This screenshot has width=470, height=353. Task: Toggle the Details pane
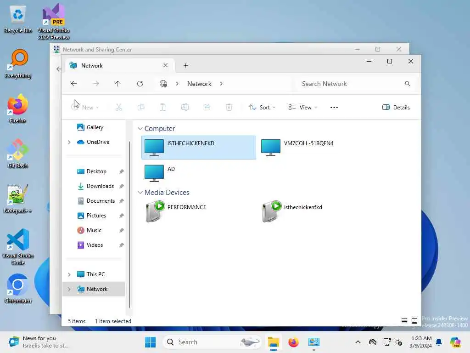(396, 108)
